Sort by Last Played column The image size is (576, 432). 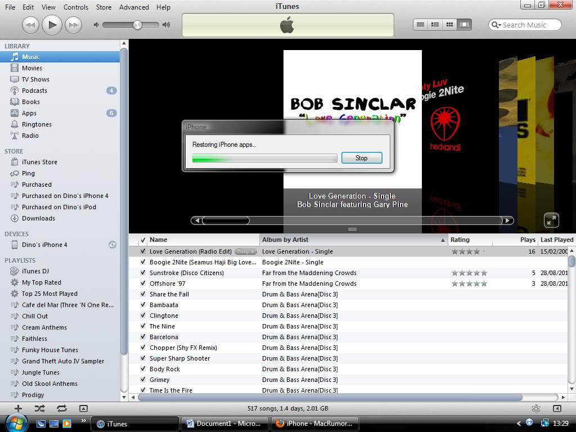[556, 240]
